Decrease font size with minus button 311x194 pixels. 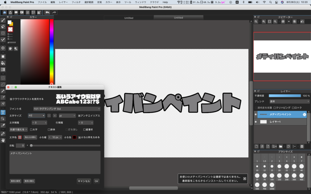click(x=49, y=115)
